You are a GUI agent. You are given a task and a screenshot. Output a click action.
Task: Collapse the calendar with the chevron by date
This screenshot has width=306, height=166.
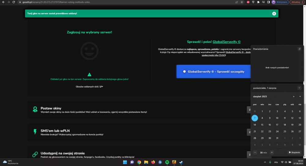(299, 88)
